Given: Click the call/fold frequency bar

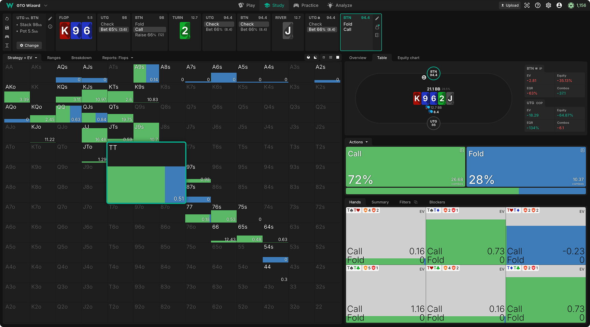Looking at the screenshot, I should pyautogui.click(x=466, y=191).
